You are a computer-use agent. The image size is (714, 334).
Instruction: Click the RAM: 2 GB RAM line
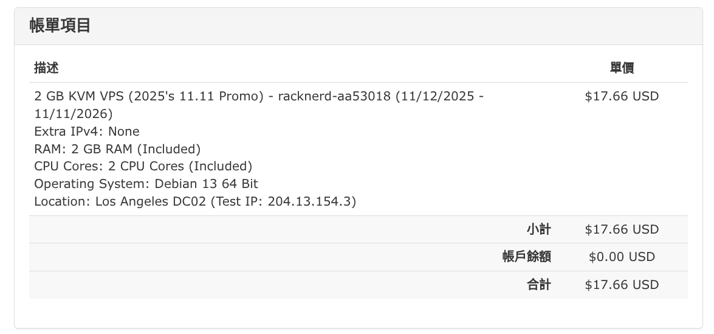pos(117,149)
